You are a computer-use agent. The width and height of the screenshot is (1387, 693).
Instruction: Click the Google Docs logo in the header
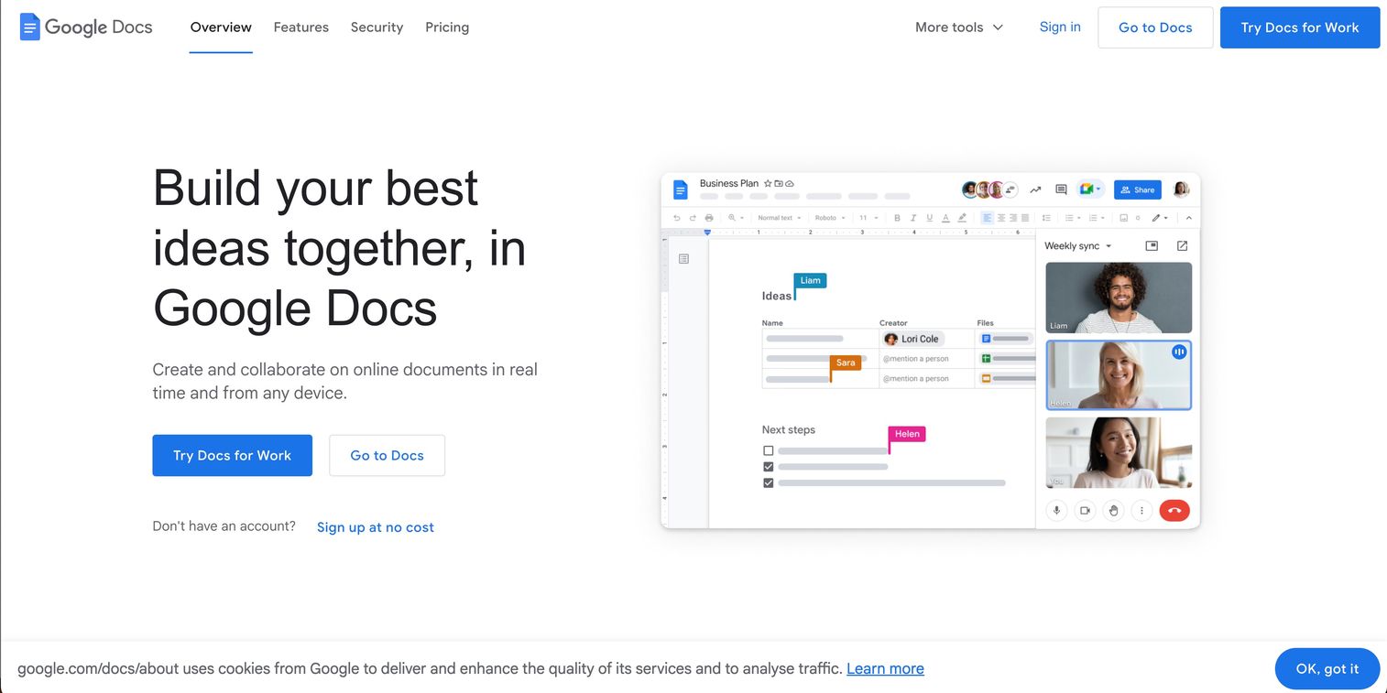click(x=86, y=27)
